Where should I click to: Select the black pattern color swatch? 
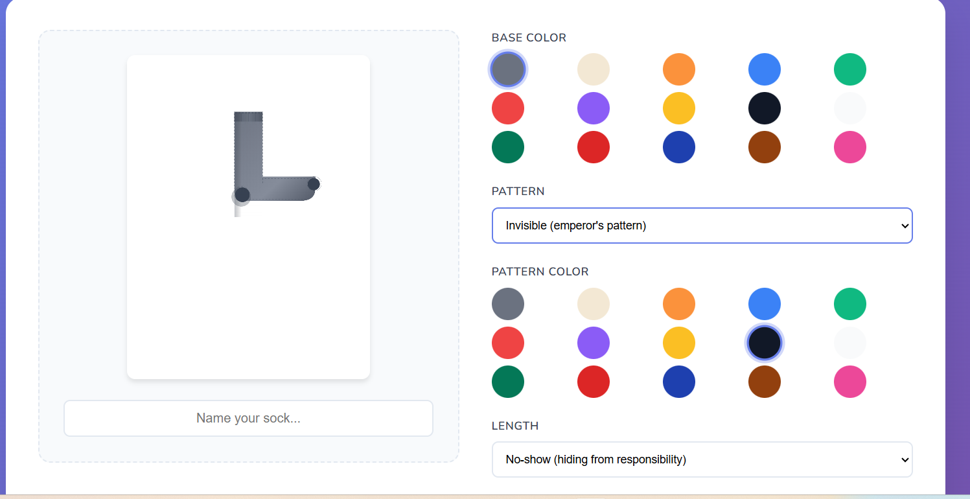[x=765, y=343]
